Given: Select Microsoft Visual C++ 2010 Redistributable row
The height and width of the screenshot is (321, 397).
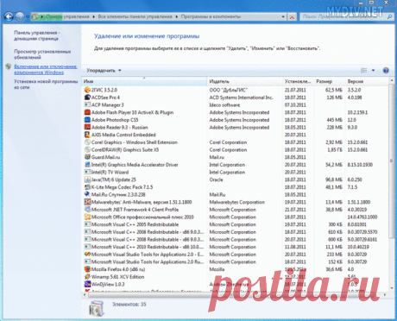Looking at the screenshot, I should click(236, 247).
